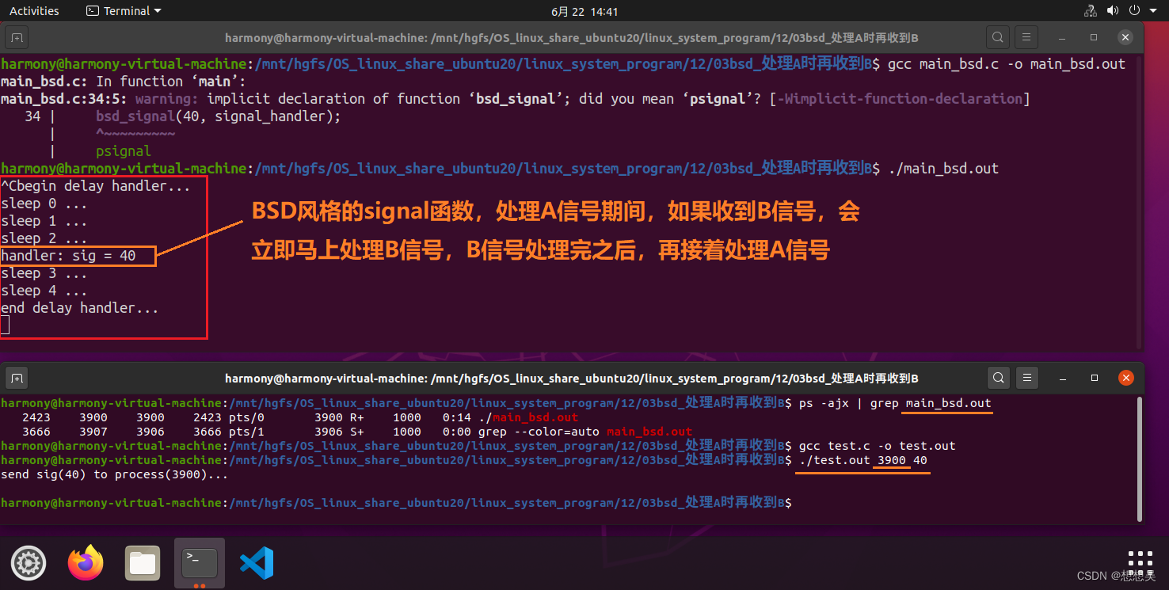Launch Visual Studio Code from the dock

point(257,563)
